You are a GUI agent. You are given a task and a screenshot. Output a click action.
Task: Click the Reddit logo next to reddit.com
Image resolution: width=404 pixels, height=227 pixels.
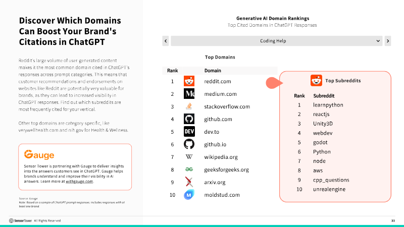[189, 81]
